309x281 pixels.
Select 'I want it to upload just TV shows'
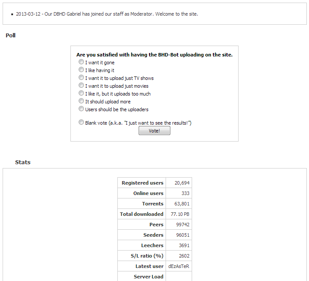click(81, 77)
